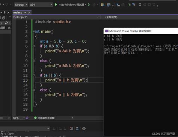The height and width of the screenshot is (137, 178).
Task: Click the green checkmark no-issues status icon
Action: click(x=35, y=118)
